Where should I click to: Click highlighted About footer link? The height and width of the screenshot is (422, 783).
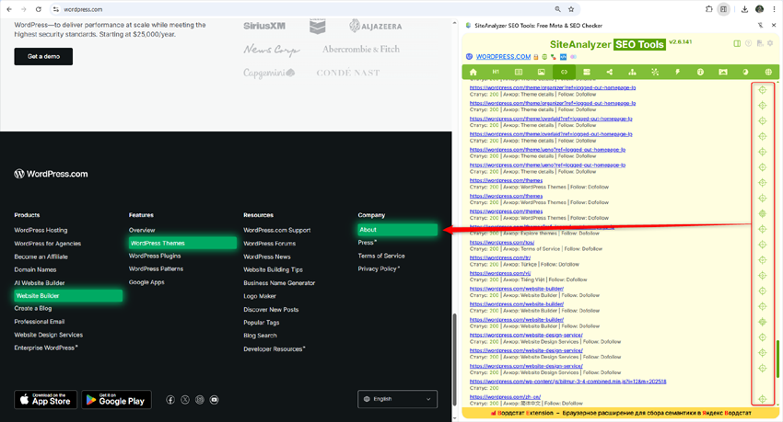(x=398, y=230)
